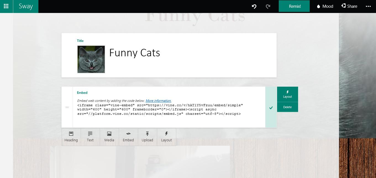The image size is (376, 178).
Task: Open the app launcher waffle grid
Action: click(x=6, y=6)
